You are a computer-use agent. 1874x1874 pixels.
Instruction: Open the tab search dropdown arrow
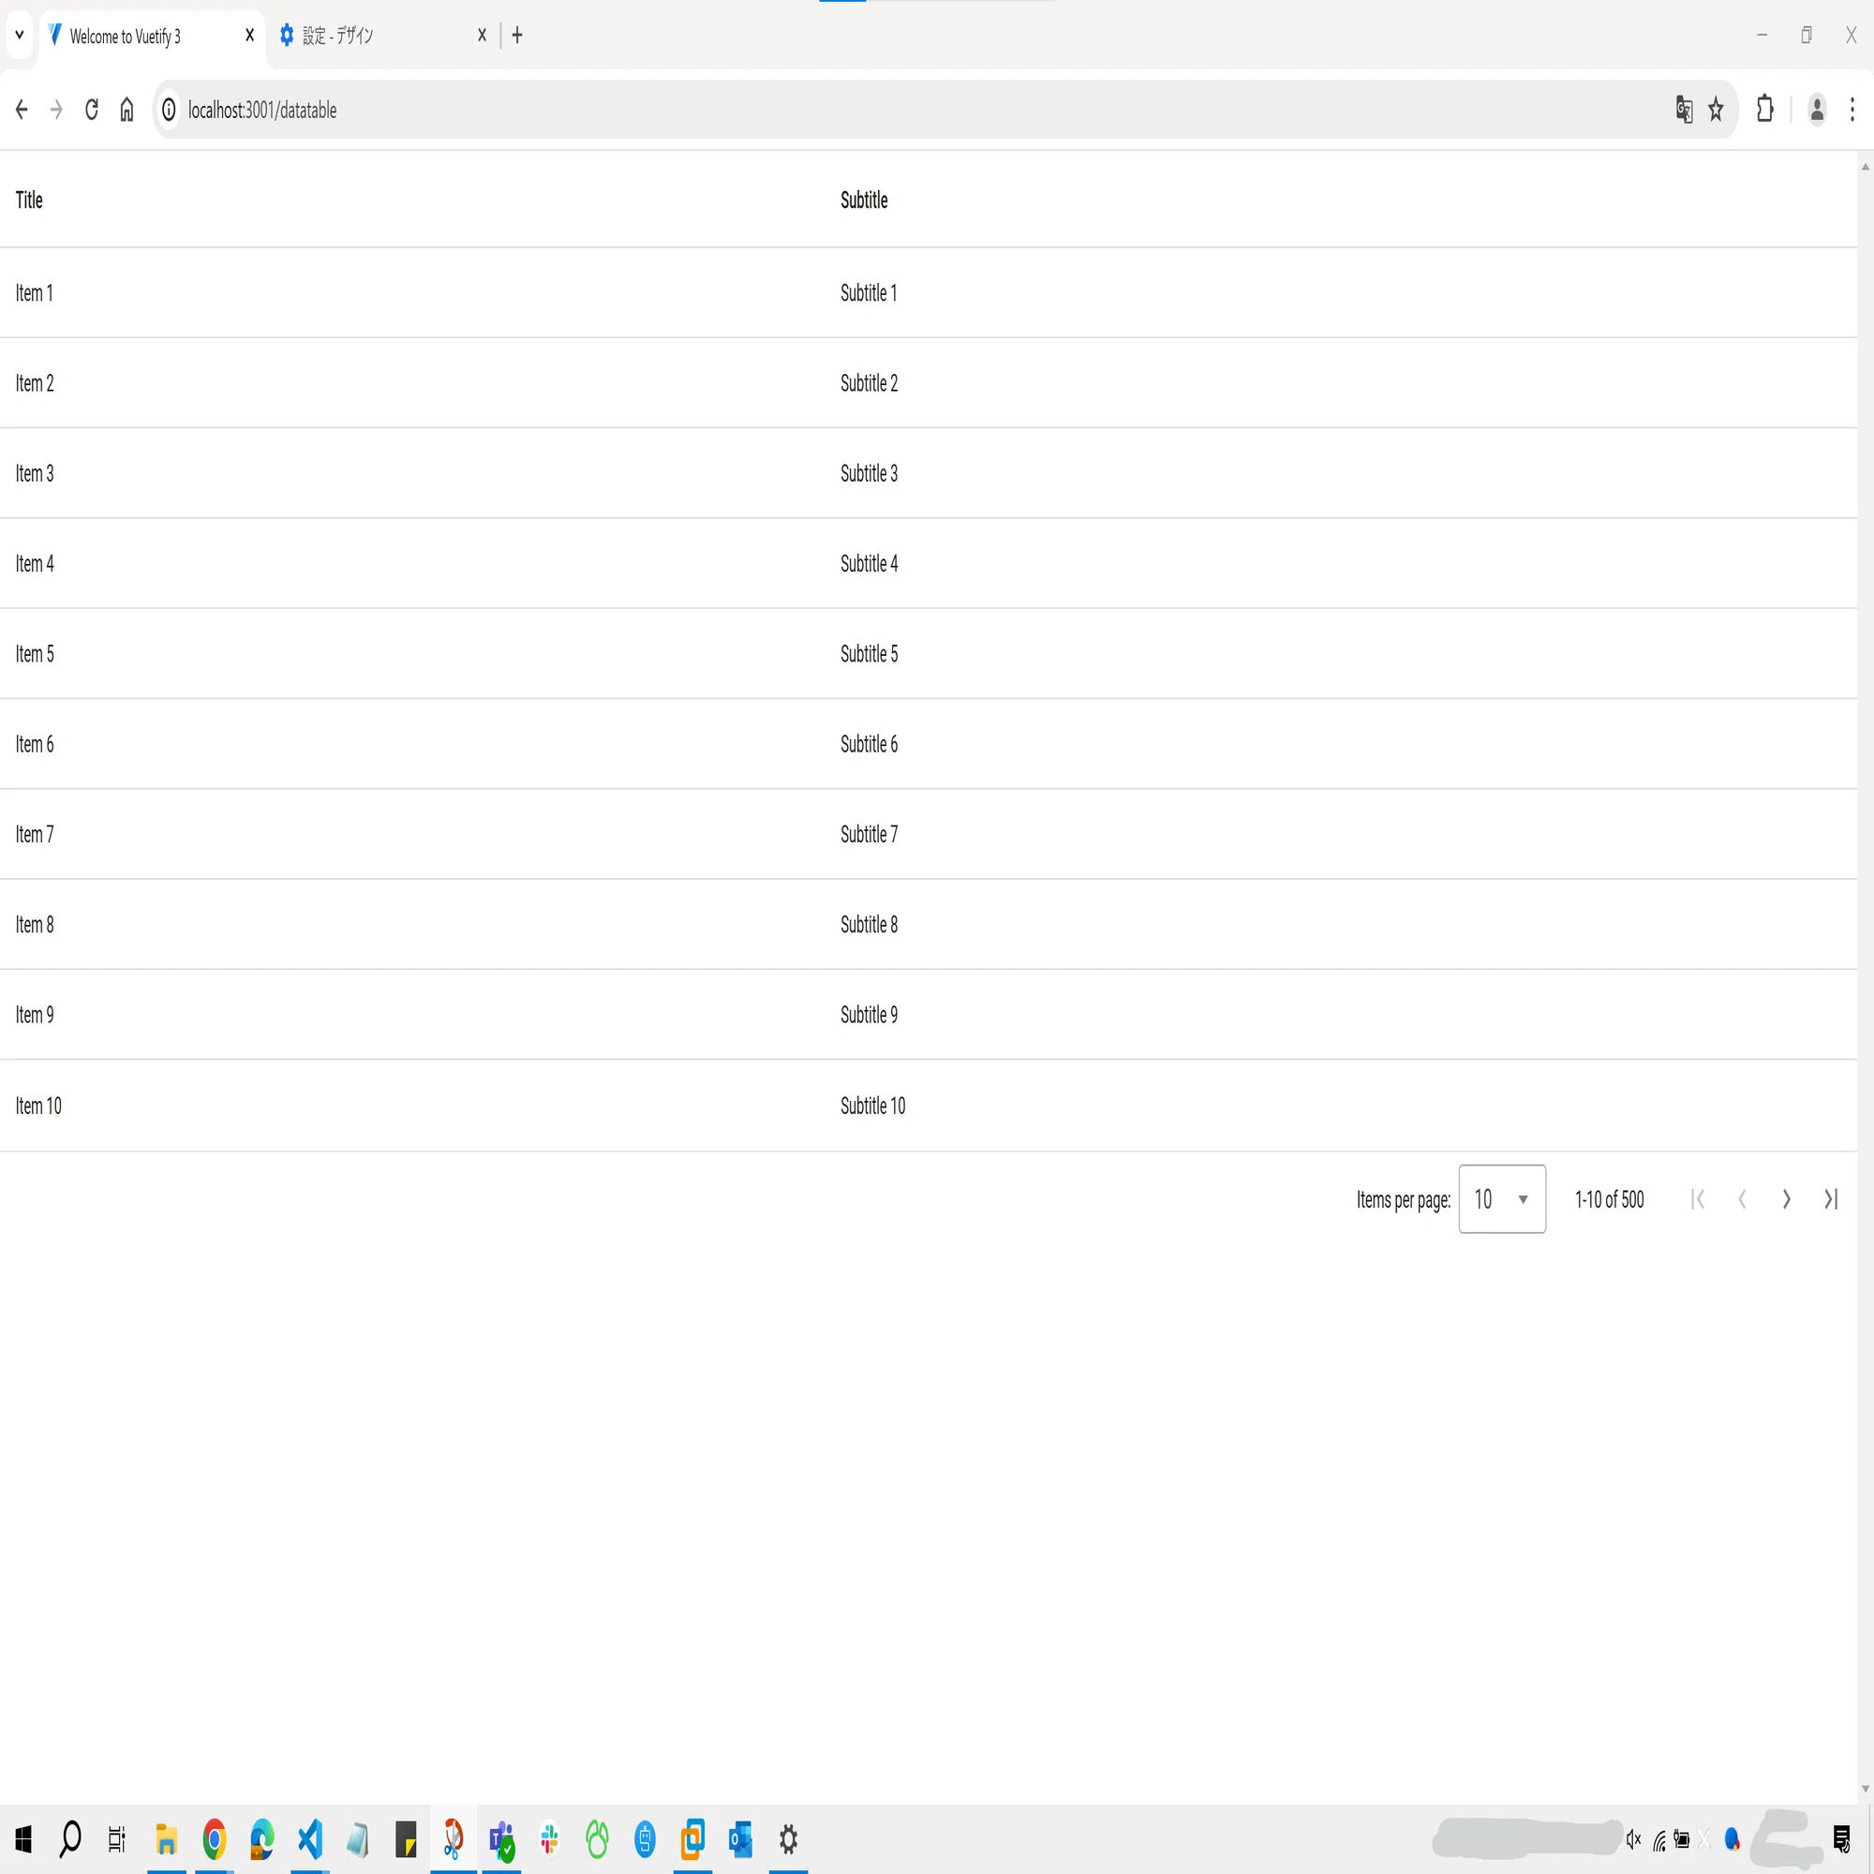pos(20,36)
